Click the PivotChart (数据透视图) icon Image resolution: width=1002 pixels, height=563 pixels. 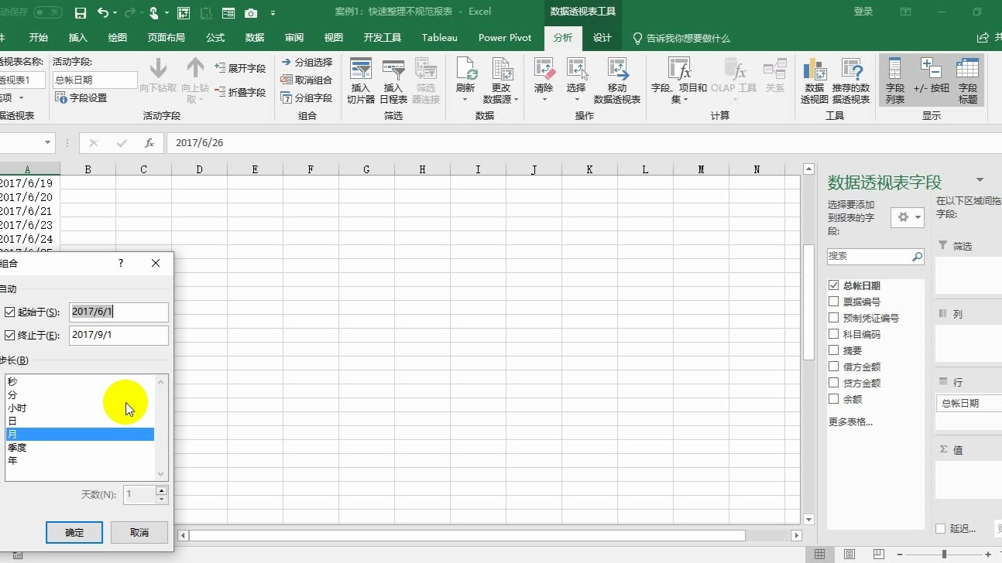click(814, 81)
